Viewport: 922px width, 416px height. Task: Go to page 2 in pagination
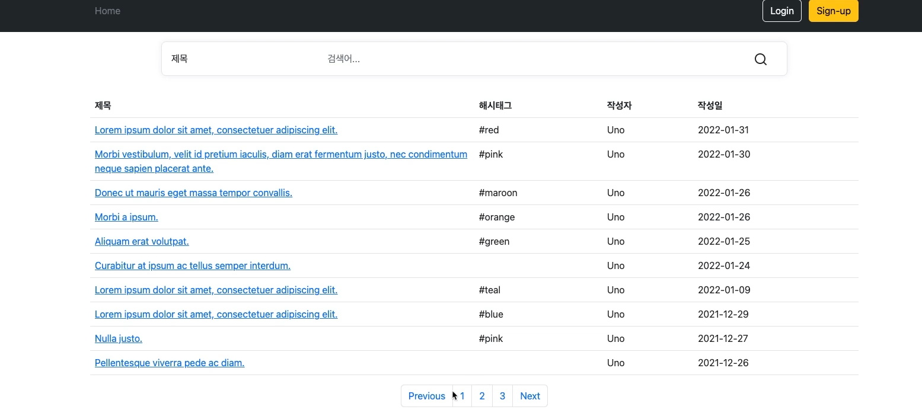[x=482, y=396]
